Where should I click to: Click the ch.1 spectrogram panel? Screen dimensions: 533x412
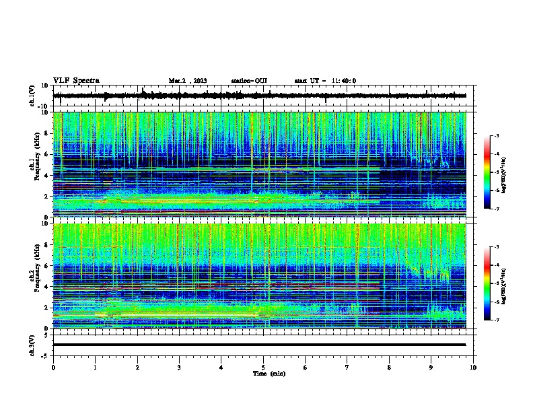[260, 164]
